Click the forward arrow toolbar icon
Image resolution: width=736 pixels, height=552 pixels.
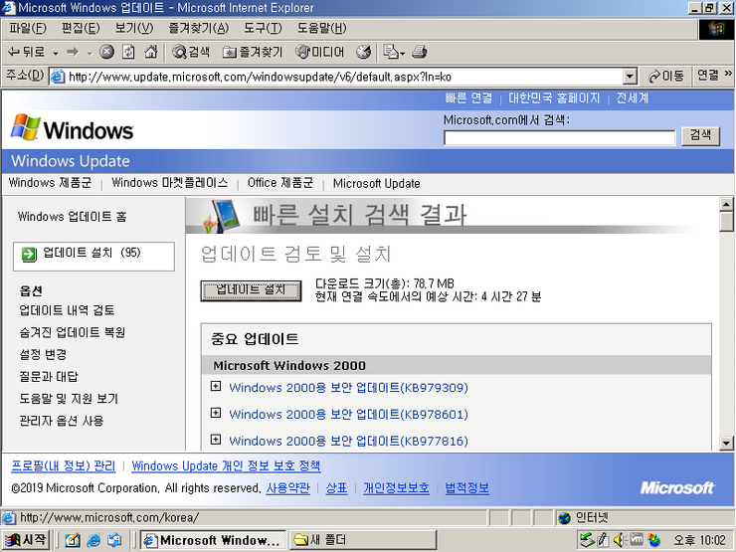tap(73, 52)
